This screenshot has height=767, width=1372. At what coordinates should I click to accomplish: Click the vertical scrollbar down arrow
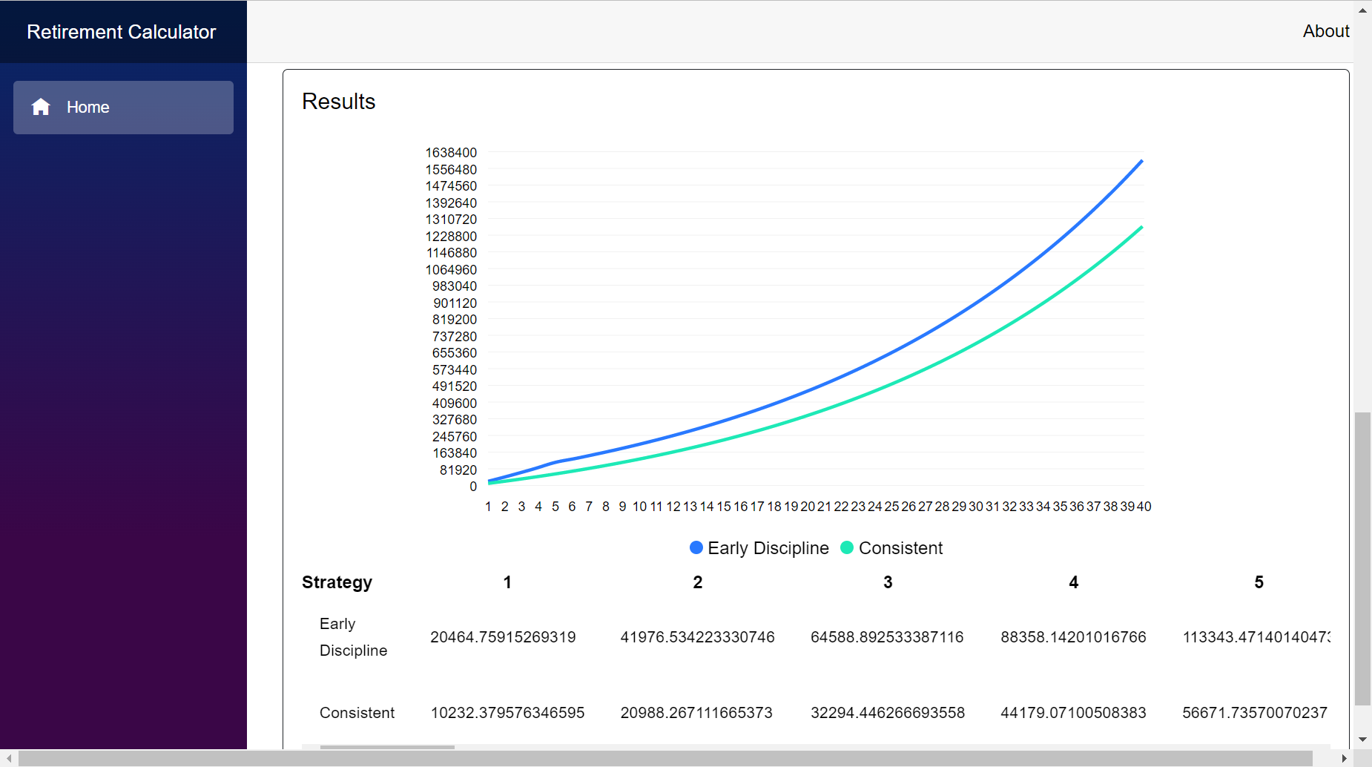click(x=1362, y=740)
